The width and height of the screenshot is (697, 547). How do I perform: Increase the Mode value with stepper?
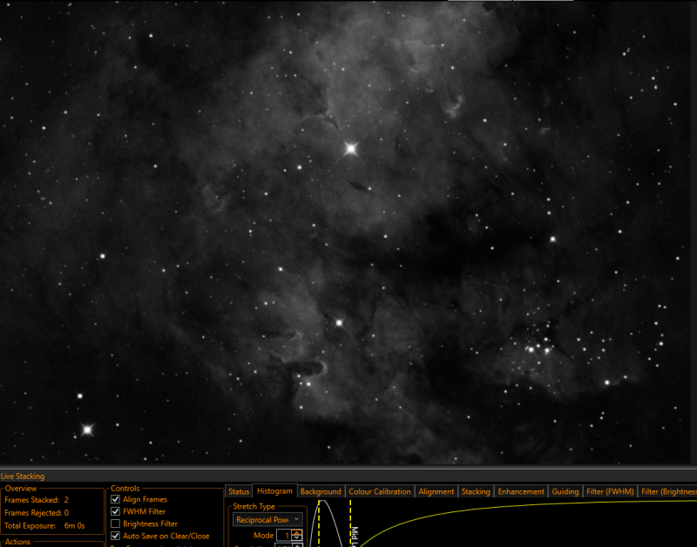(297, 532)
